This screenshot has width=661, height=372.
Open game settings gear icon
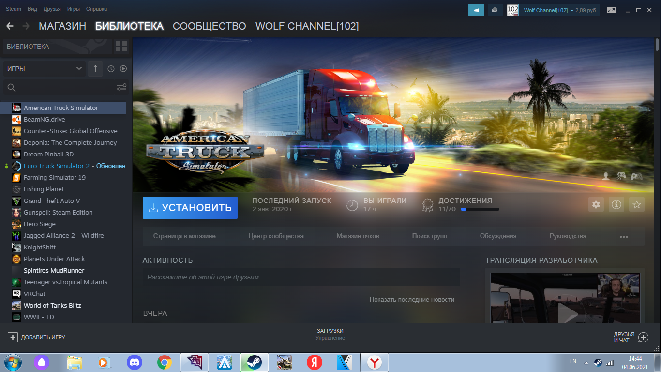click(x=596, y=205)
